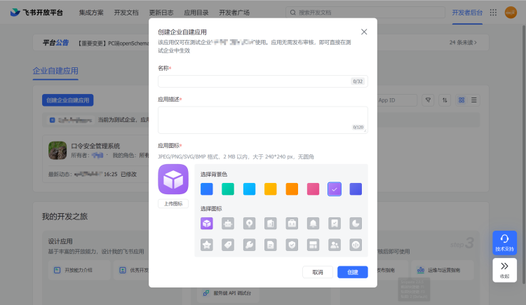Select the code brackets app icon
The image size is (526, 305).
356,245
